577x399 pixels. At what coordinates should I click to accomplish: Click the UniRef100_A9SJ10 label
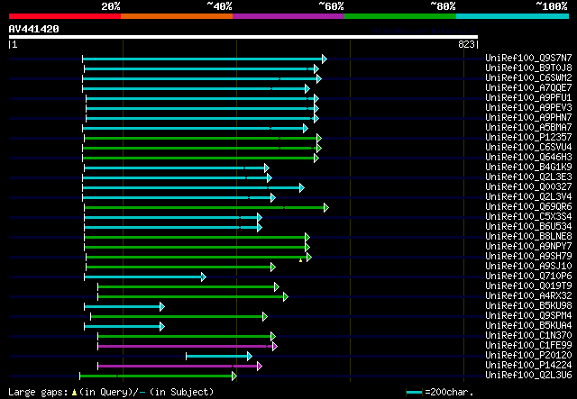tap(528, 267)
